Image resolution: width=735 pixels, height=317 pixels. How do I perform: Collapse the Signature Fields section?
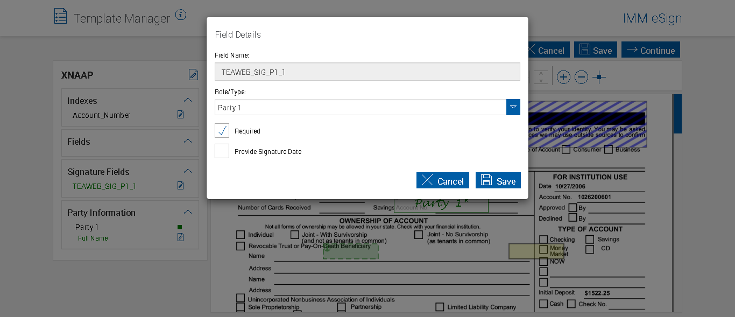tap(188, 171)
